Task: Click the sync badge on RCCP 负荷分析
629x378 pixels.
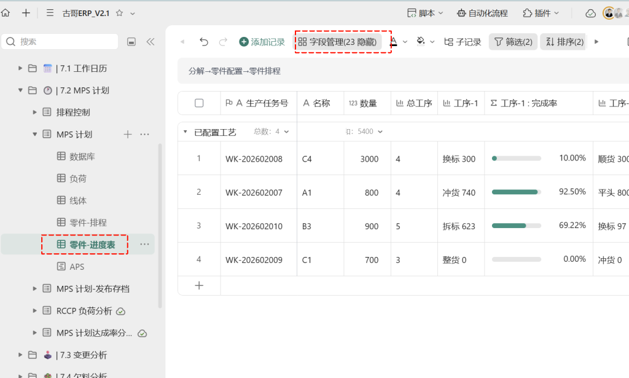Action: [x=120, y=312]
